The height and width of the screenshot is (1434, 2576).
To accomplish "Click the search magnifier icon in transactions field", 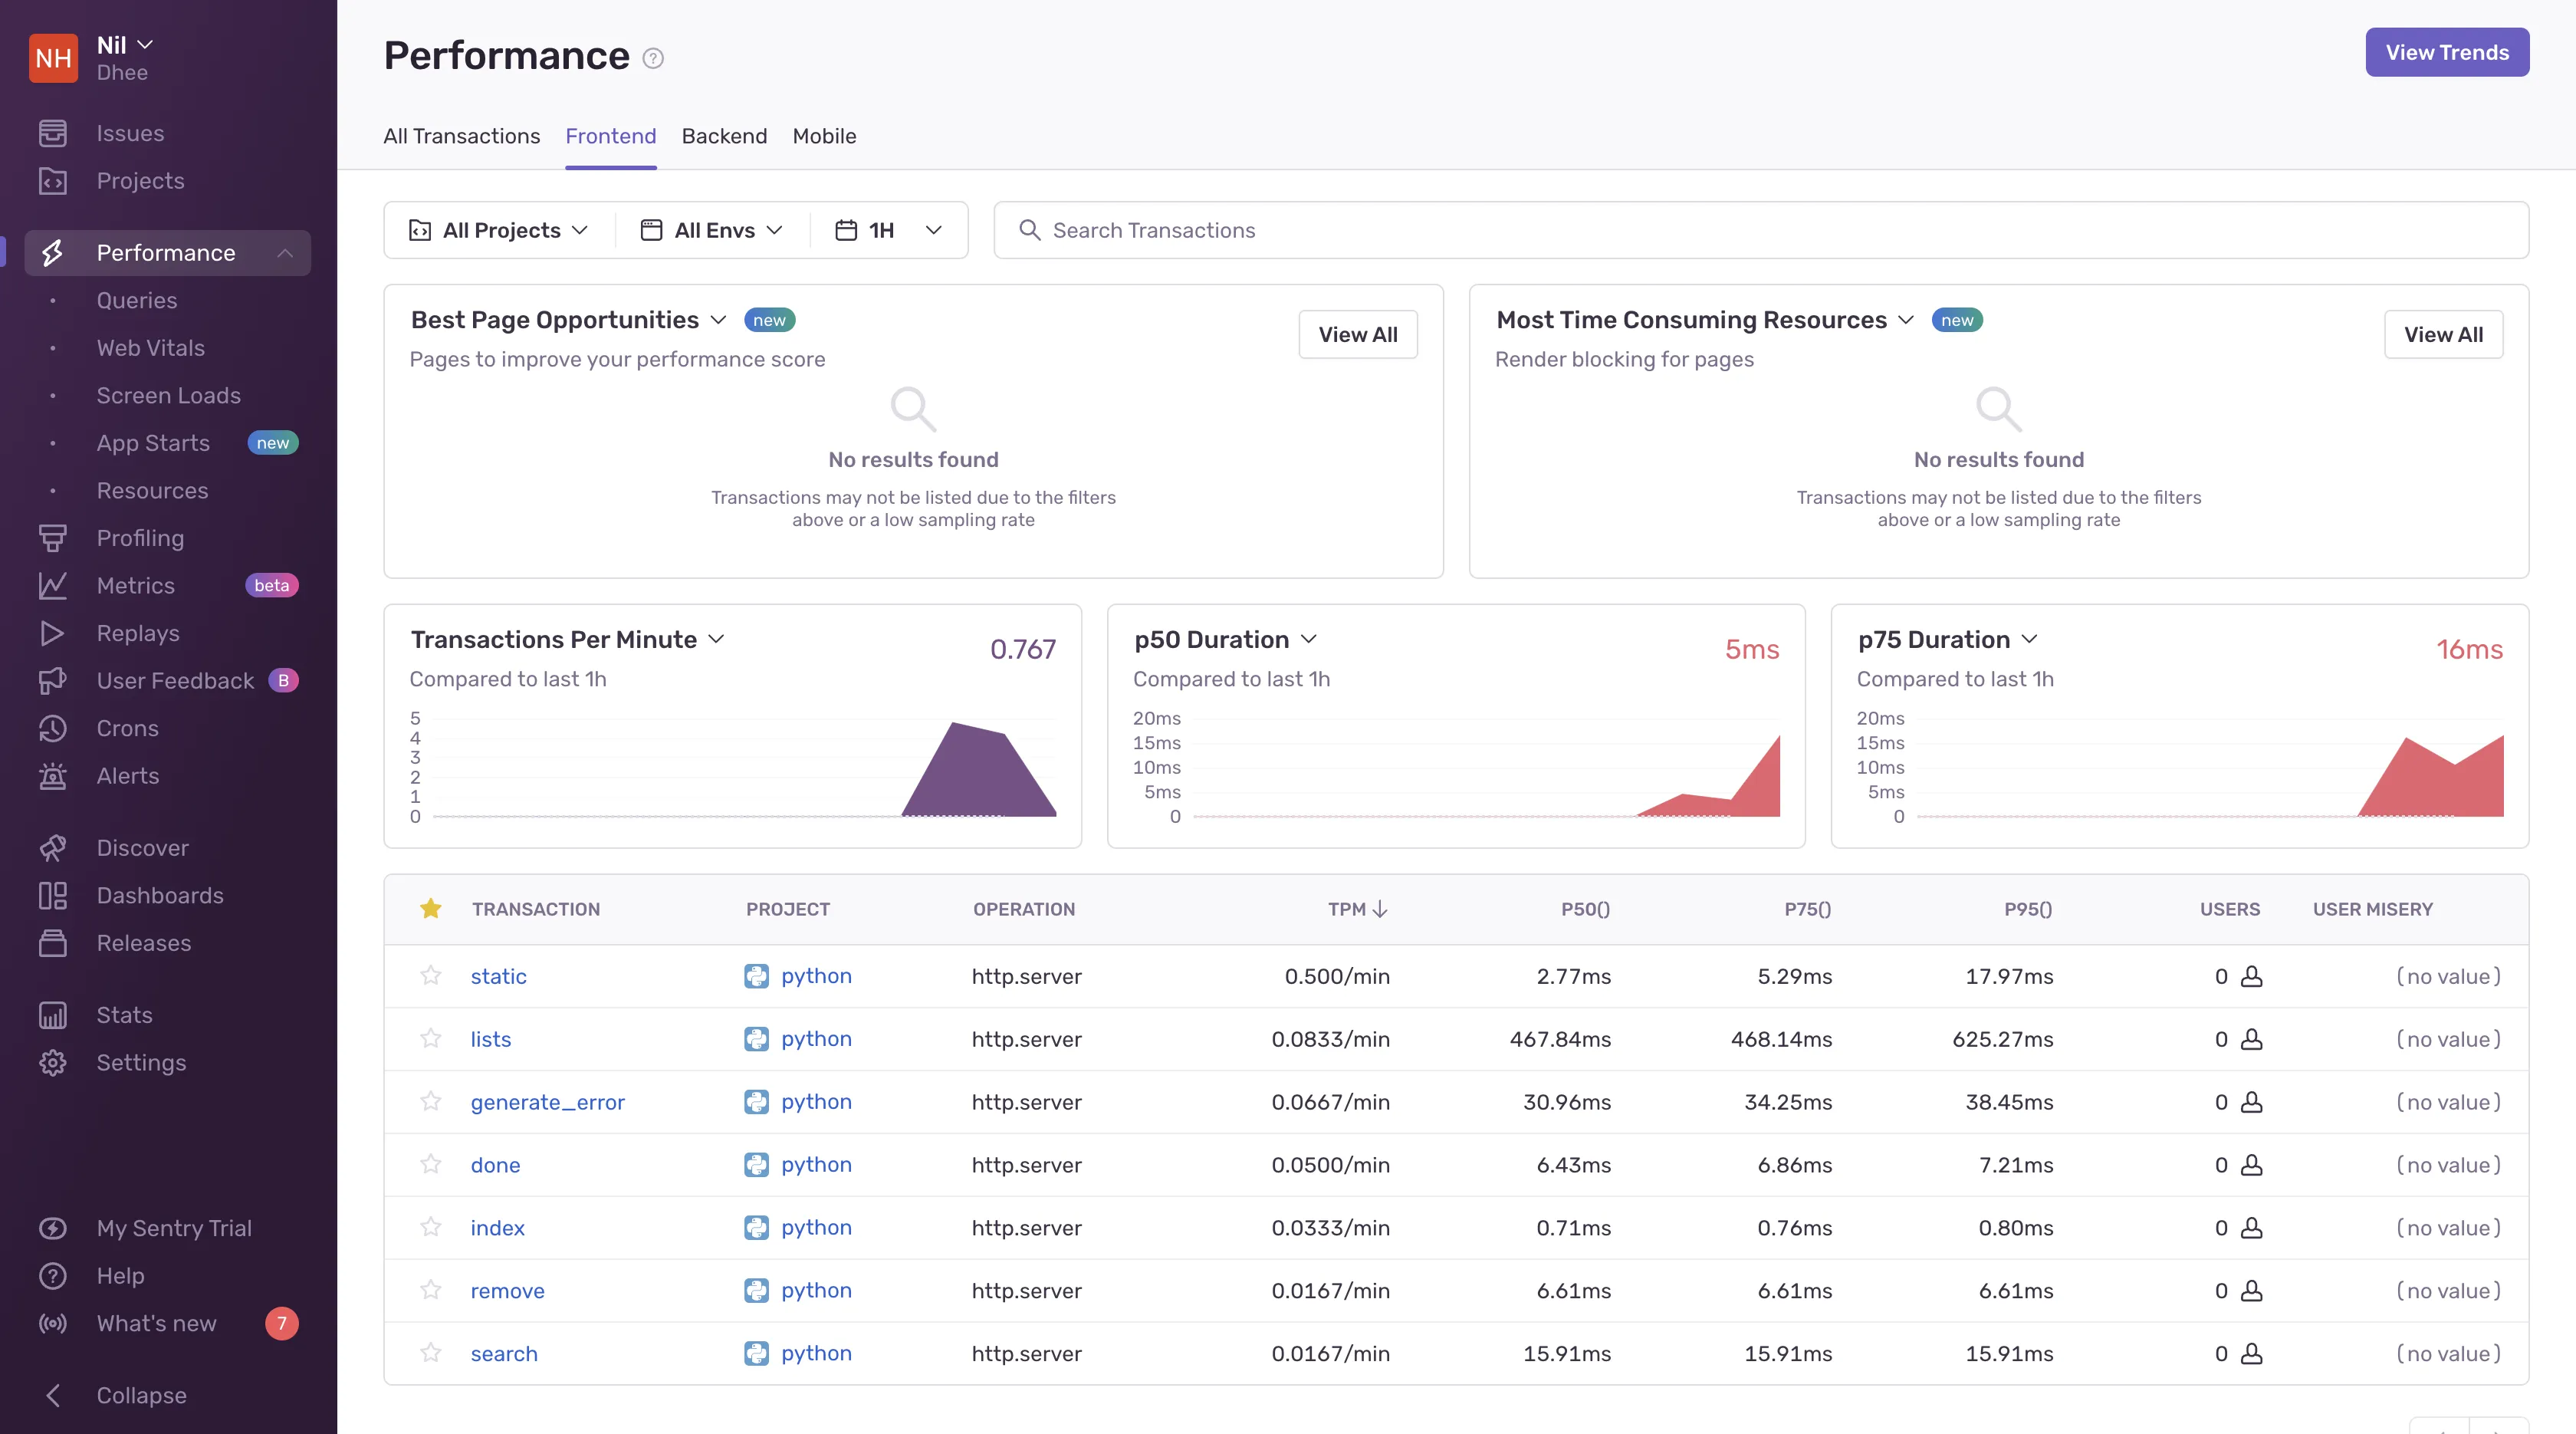I will pos(1029,230).
